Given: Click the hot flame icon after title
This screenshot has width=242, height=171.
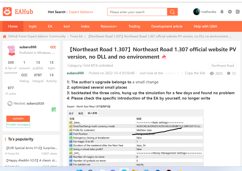Looking at the screenshot, I should point(164,57).
